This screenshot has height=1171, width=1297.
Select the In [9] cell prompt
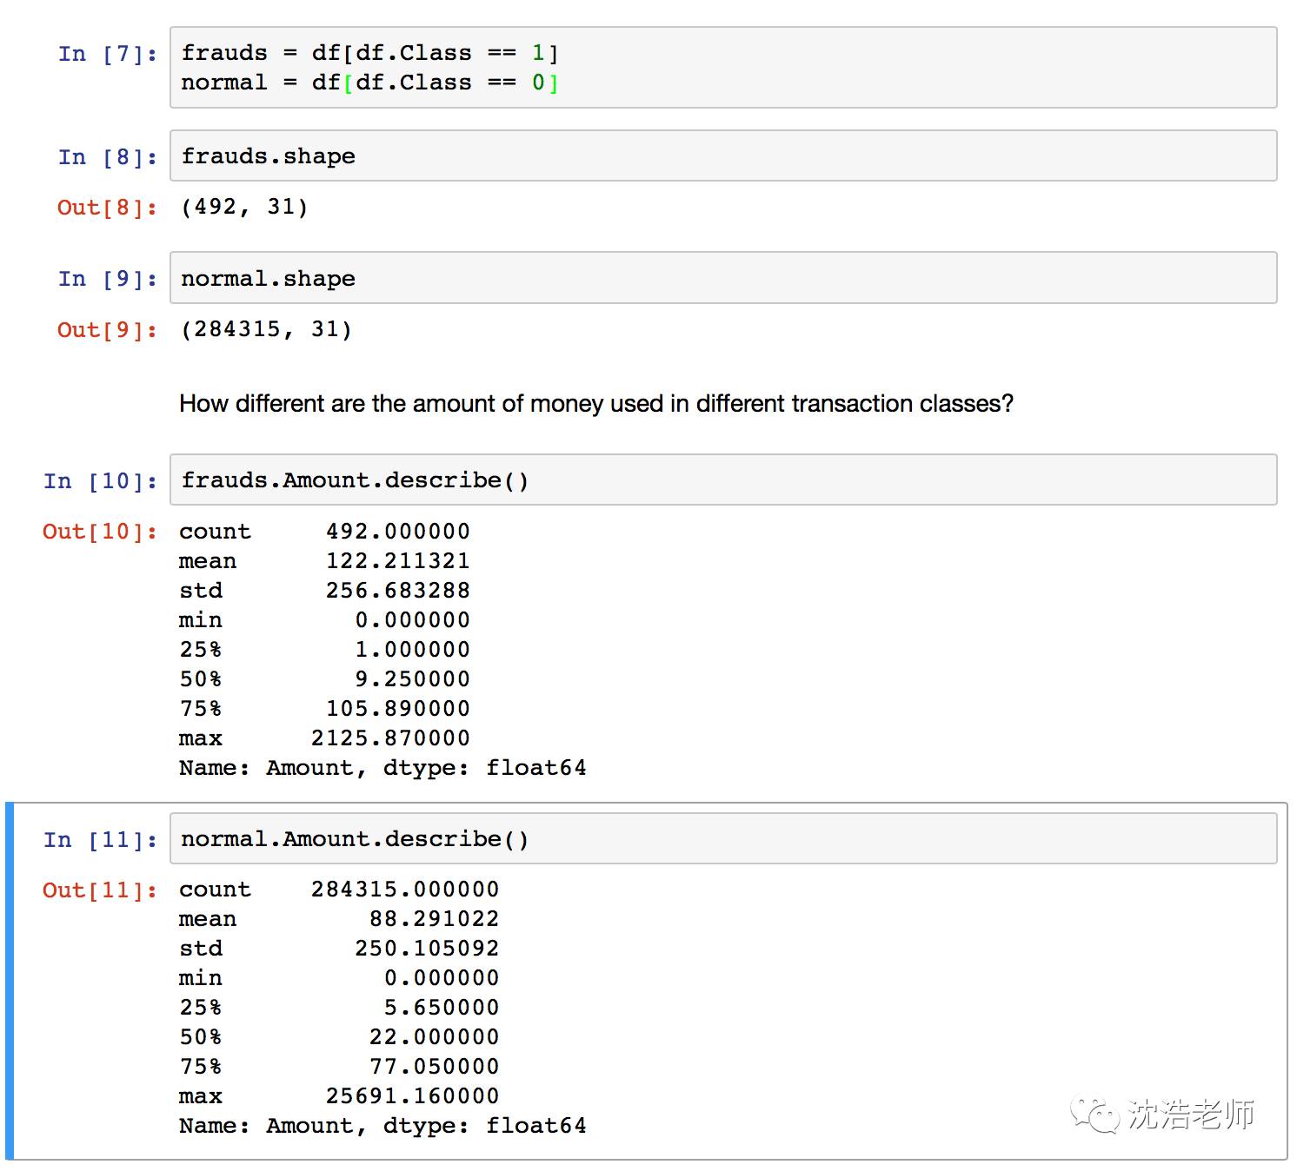click(108, 279)
